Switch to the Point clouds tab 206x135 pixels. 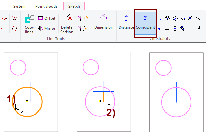46,6
